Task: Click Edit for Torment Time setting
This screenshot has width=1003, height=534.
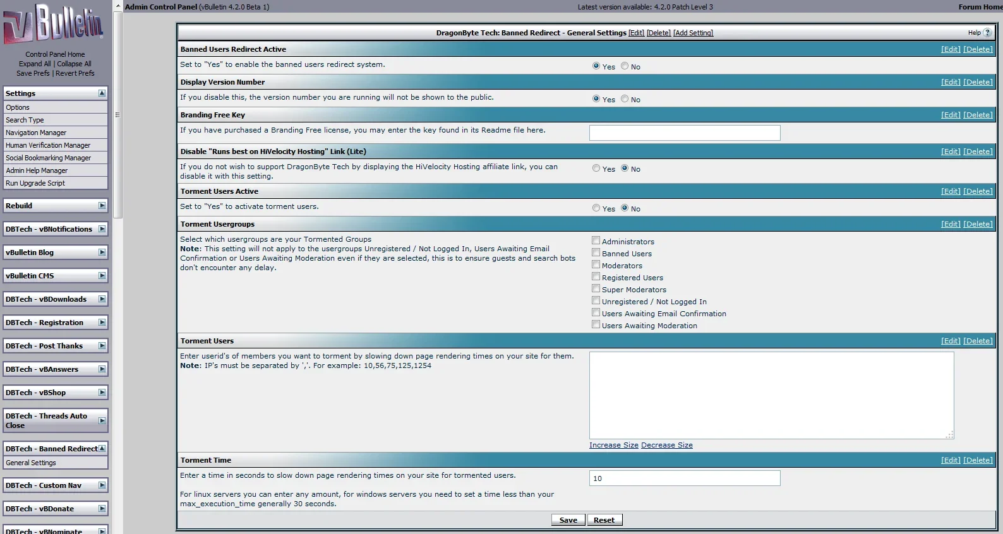Action: (x=951, y=460)
